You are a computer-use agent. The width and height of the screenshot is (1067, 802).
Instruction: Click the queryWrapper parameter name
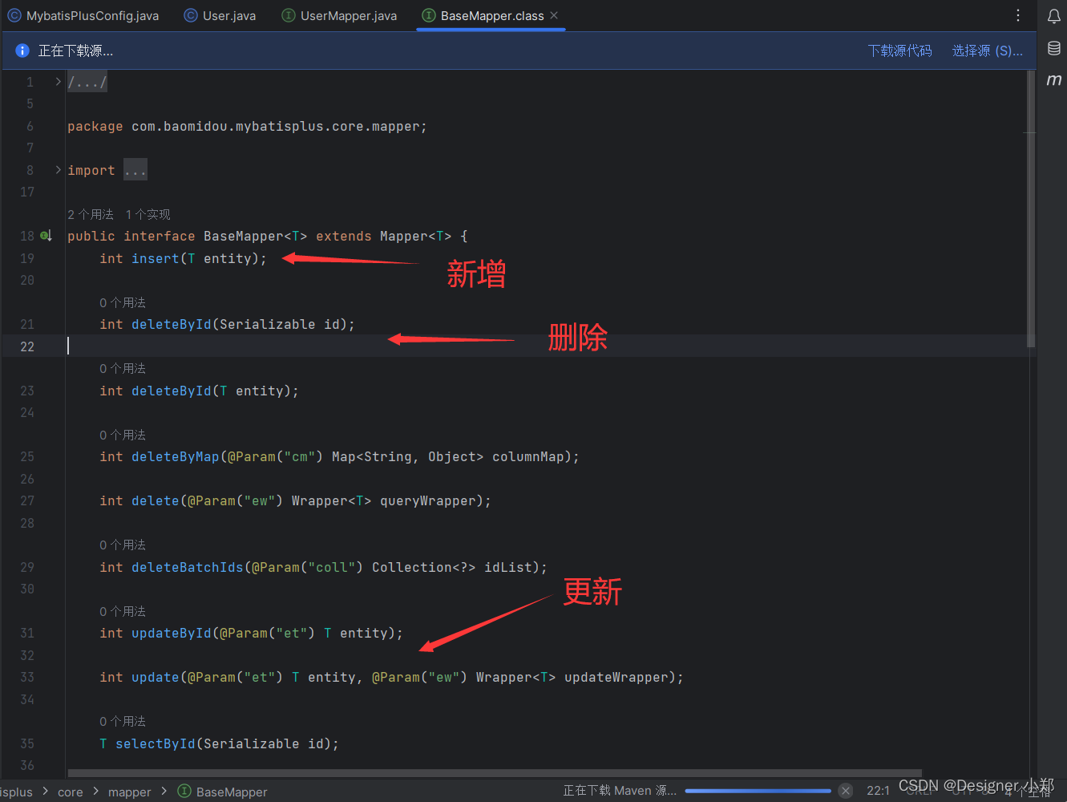click(427, 500)
